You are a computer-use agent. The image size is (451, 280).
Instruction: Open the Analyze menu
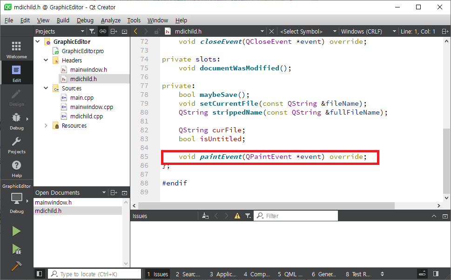(x=111, y=20)
